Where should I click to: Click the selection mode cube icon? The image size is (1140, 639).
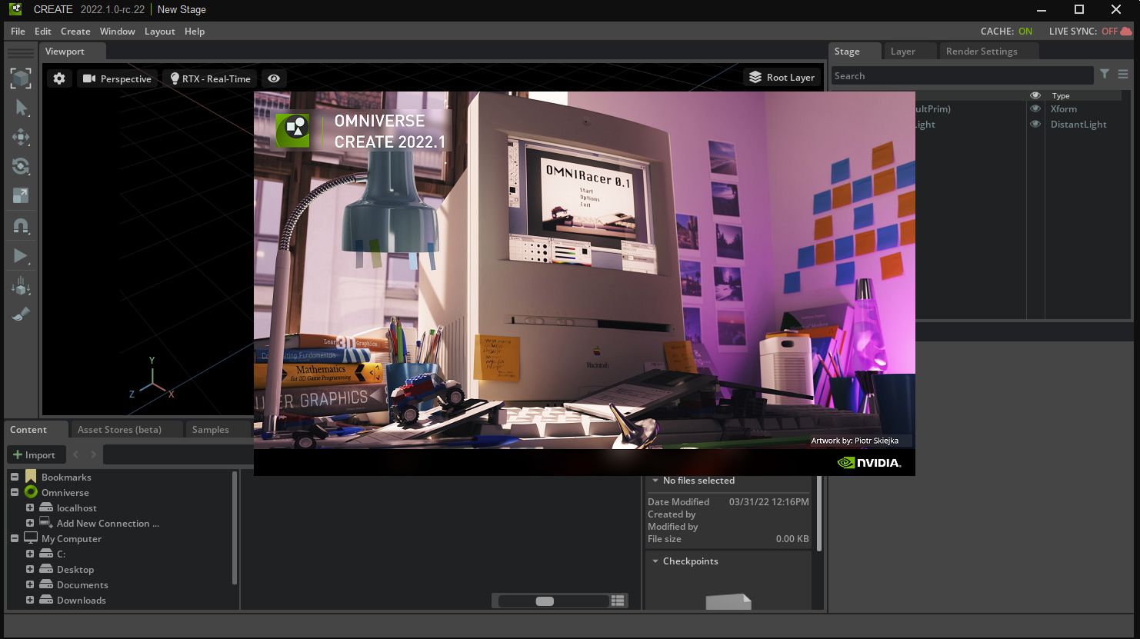[x=21, y=78]
